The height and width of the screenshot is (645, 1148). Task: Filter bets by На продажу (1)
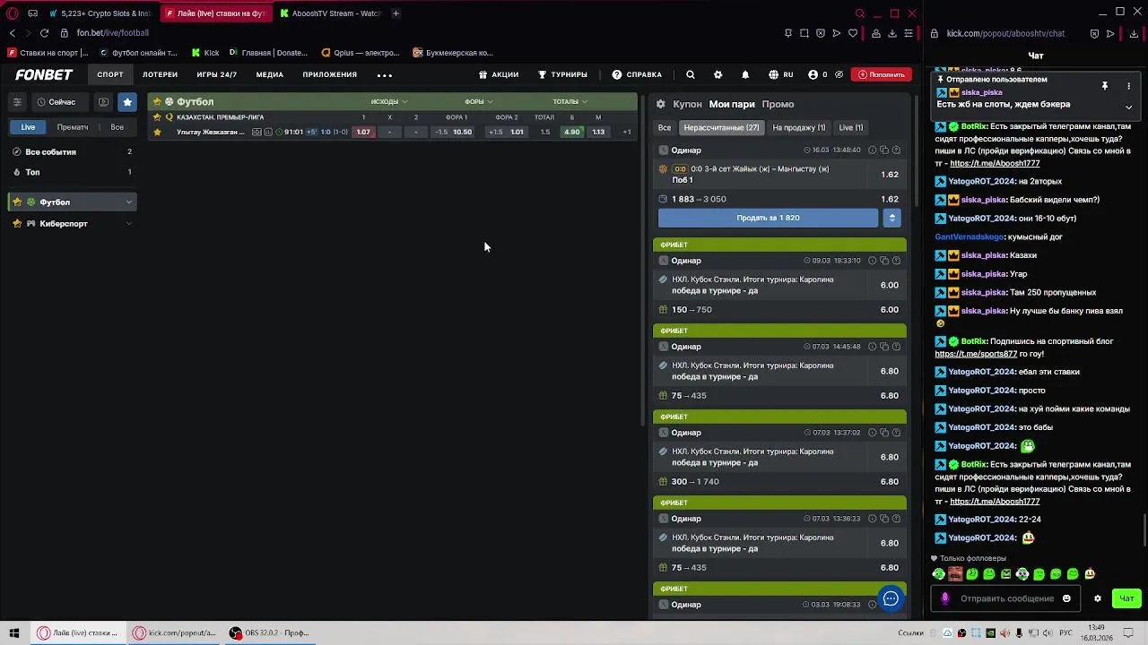point(798,127)
